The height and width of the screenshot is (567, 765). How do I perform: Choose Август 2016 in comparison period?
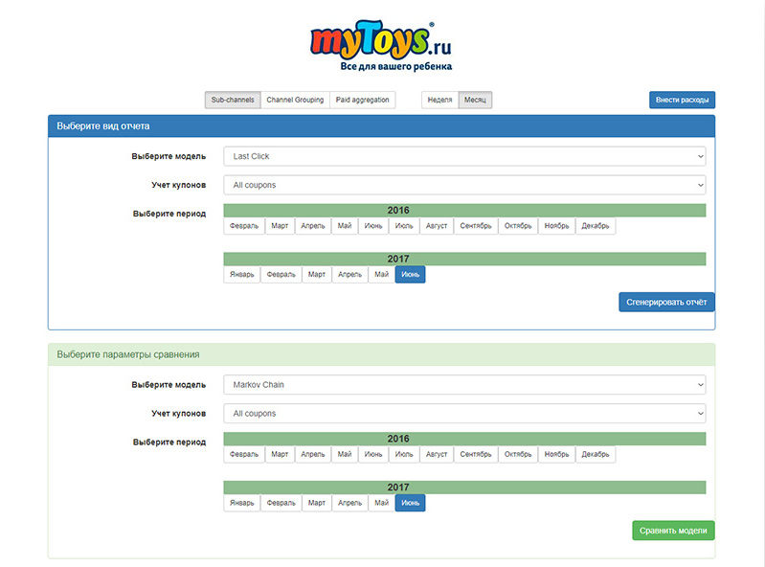click(436, 455)
